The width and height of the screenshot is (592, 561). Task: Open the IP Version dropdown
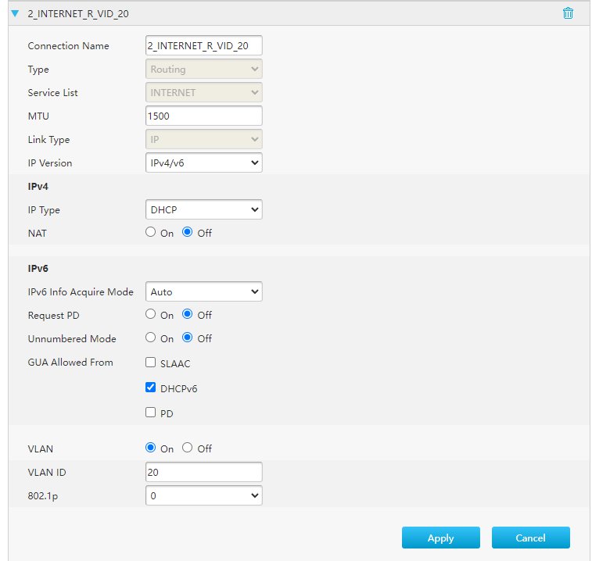pos(203,163)
